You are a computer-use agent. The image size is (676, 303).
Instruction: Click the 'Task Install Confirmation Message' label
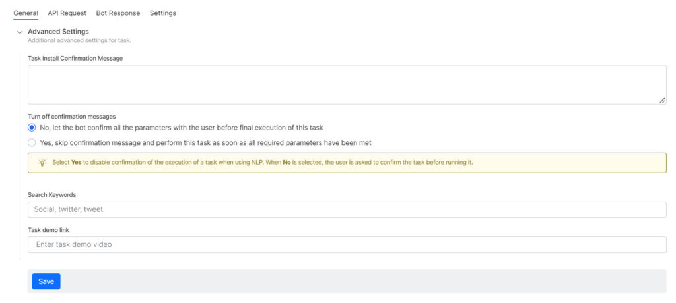[75, 58]
